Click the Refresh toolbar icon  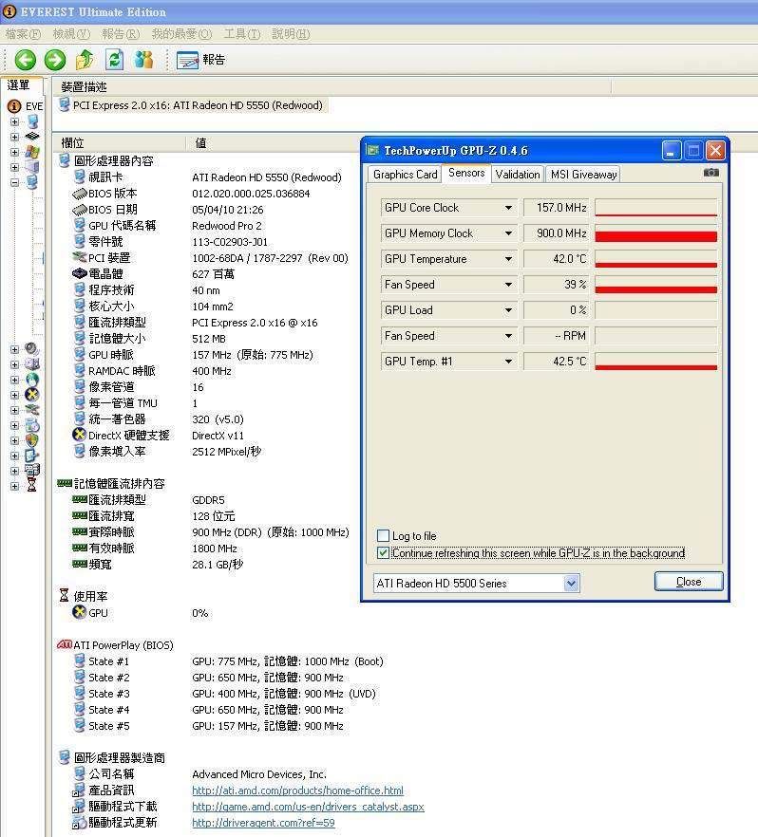click(114, 60)
